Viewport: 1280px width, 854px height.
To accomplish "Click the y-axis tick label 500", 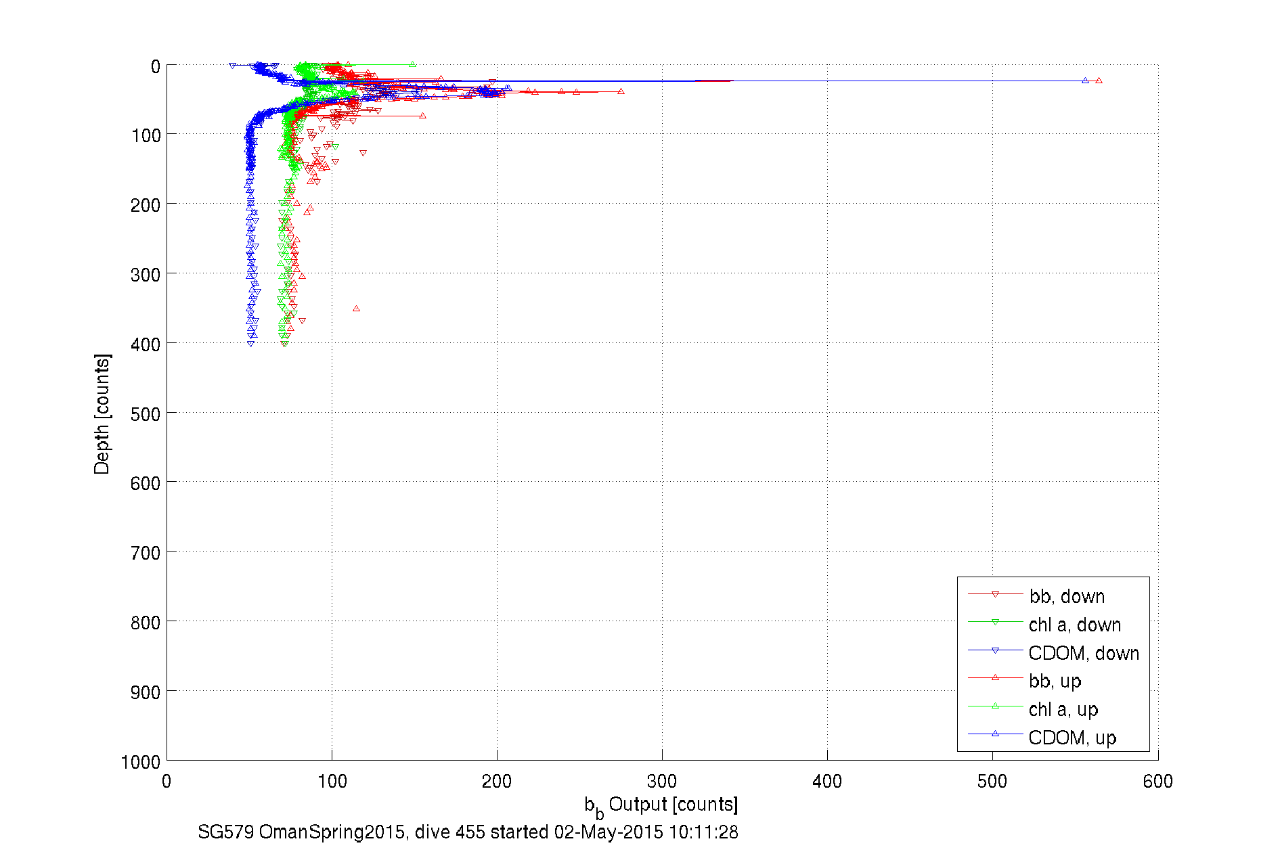I will click(146, 414).
